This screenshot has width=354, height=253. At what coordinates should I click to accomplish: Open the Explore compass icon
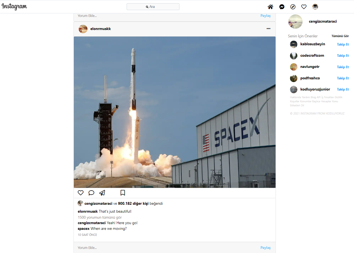(x=293, y=7)
